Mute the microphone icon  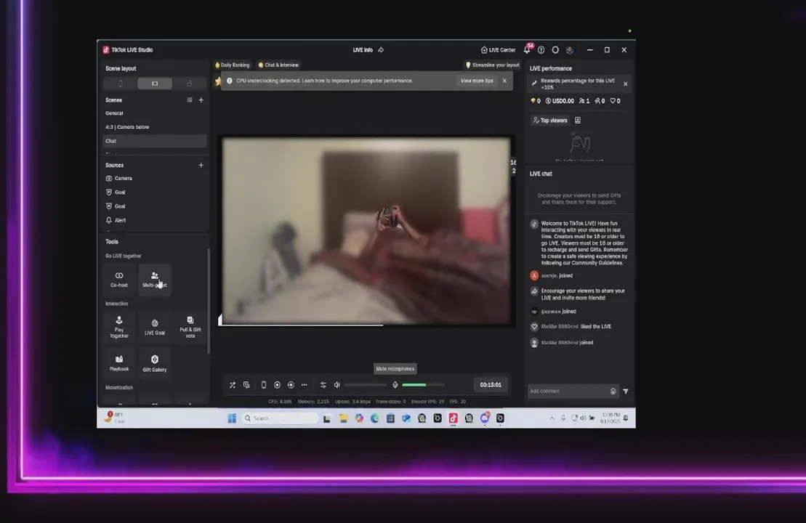click(395, 385)
